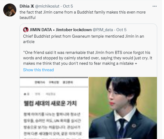
Task: Click the Korean article body text
Action: click(x=52, y=125)
